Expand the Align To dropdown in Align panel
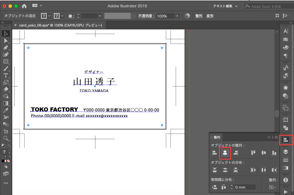The image size is (294, 195). tap(273, 187)
